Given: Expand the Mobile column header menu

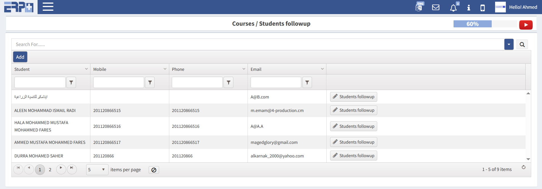Looking at the screenshot, I should coord(165,69).
